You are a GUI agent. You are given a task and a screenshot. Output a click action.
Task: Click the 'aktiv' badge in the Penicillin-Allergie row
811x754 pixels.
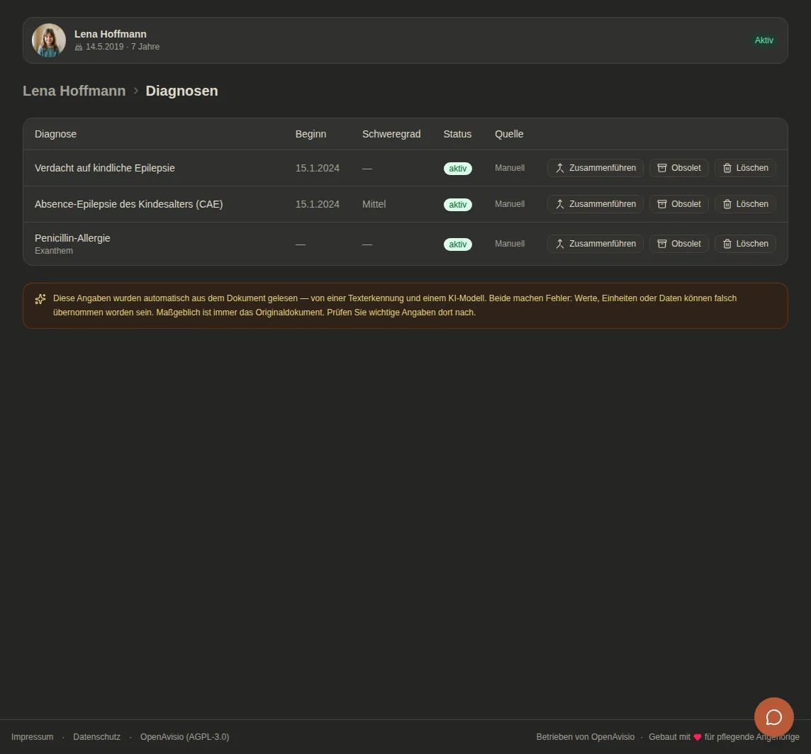point(458,244)
